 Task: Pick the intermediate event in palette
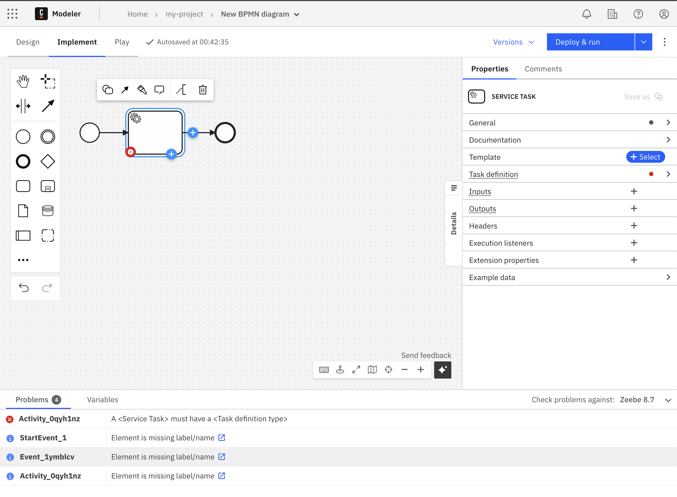[x=48, y=137]
